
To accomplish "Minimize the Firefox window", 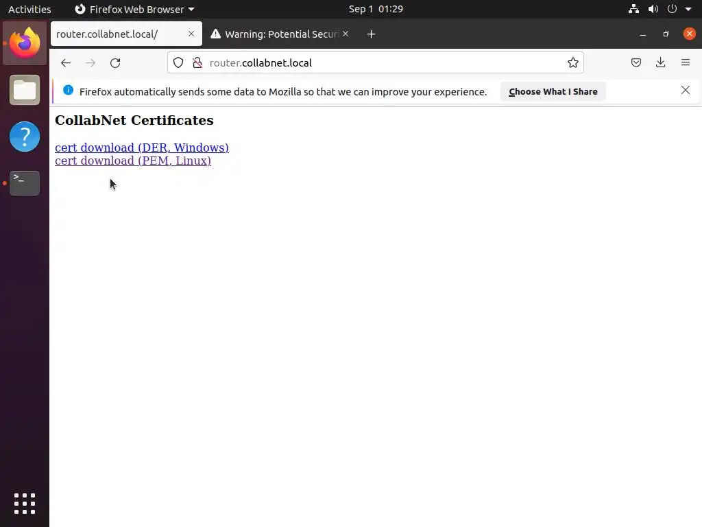I will coord(643,34).
